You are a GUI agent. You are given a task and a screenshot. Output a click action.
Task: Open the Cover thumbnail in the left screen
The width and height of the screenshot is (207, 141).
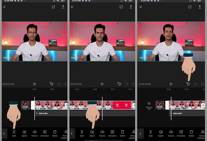[x=26, y=105]
